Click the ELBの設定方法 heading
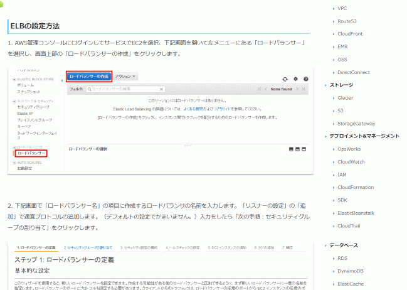 click(35, 26)
